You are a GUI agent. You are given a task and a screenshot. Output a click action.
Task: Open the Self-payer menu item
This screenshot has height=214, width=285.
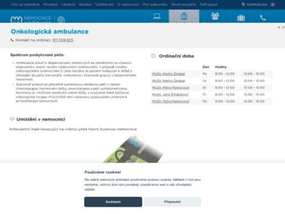(209, 5)
